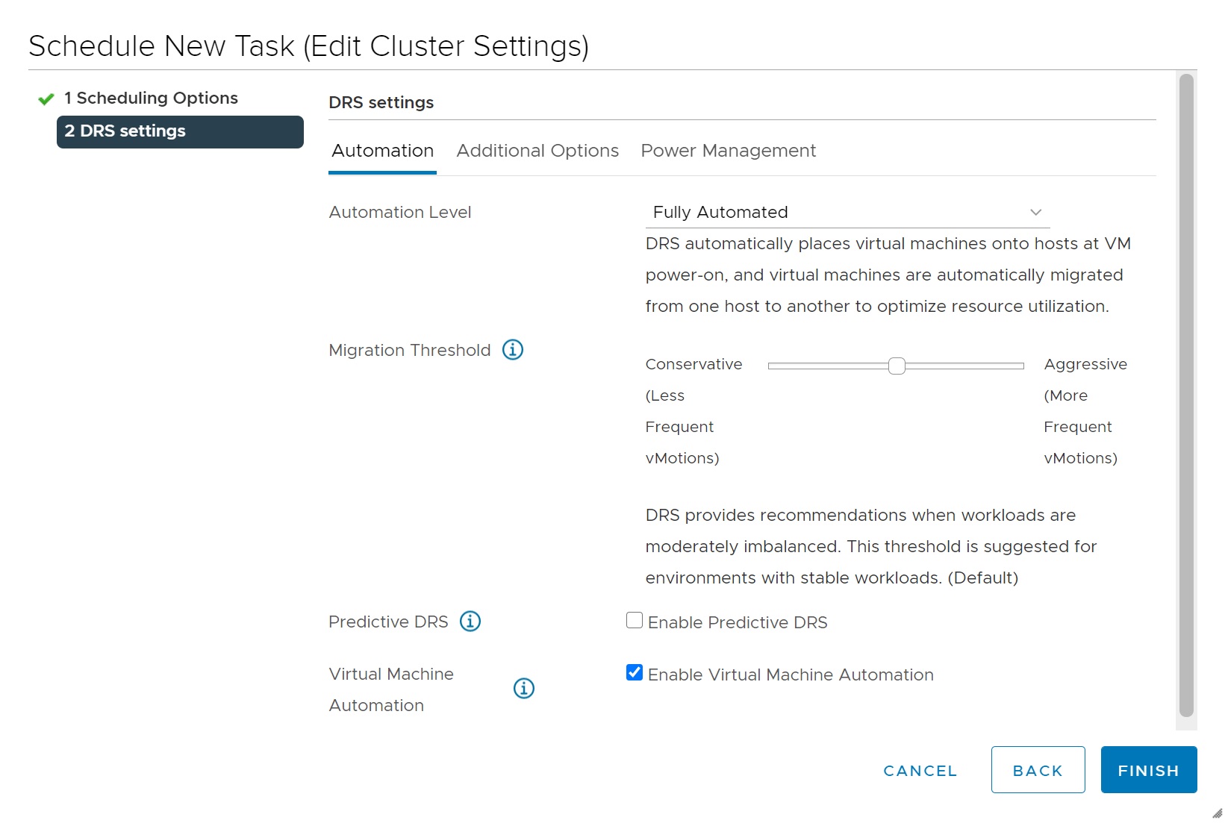Open the Additional Options tab

pyautogui.click(x=537, y=151)
